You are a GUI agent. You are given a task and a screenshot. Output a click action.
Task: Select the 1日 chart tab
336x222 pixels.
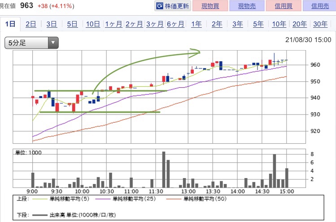10,24
